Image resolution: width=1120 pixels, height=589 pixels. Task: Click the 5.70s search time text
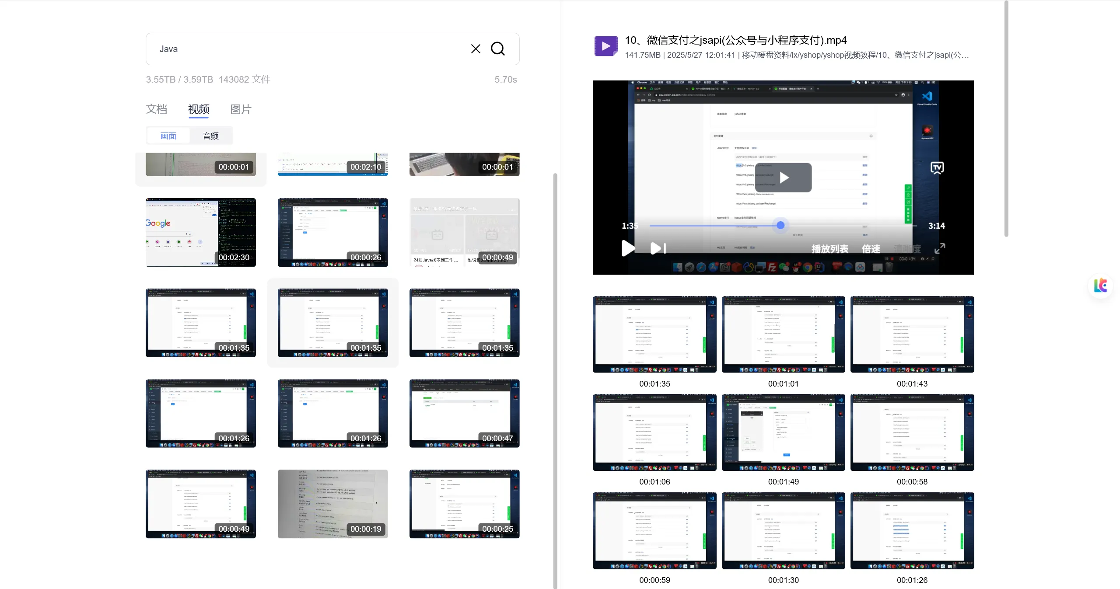(506, 80)
